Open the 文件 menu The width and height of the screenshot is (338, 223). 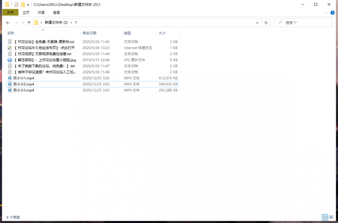click(10, 13)
